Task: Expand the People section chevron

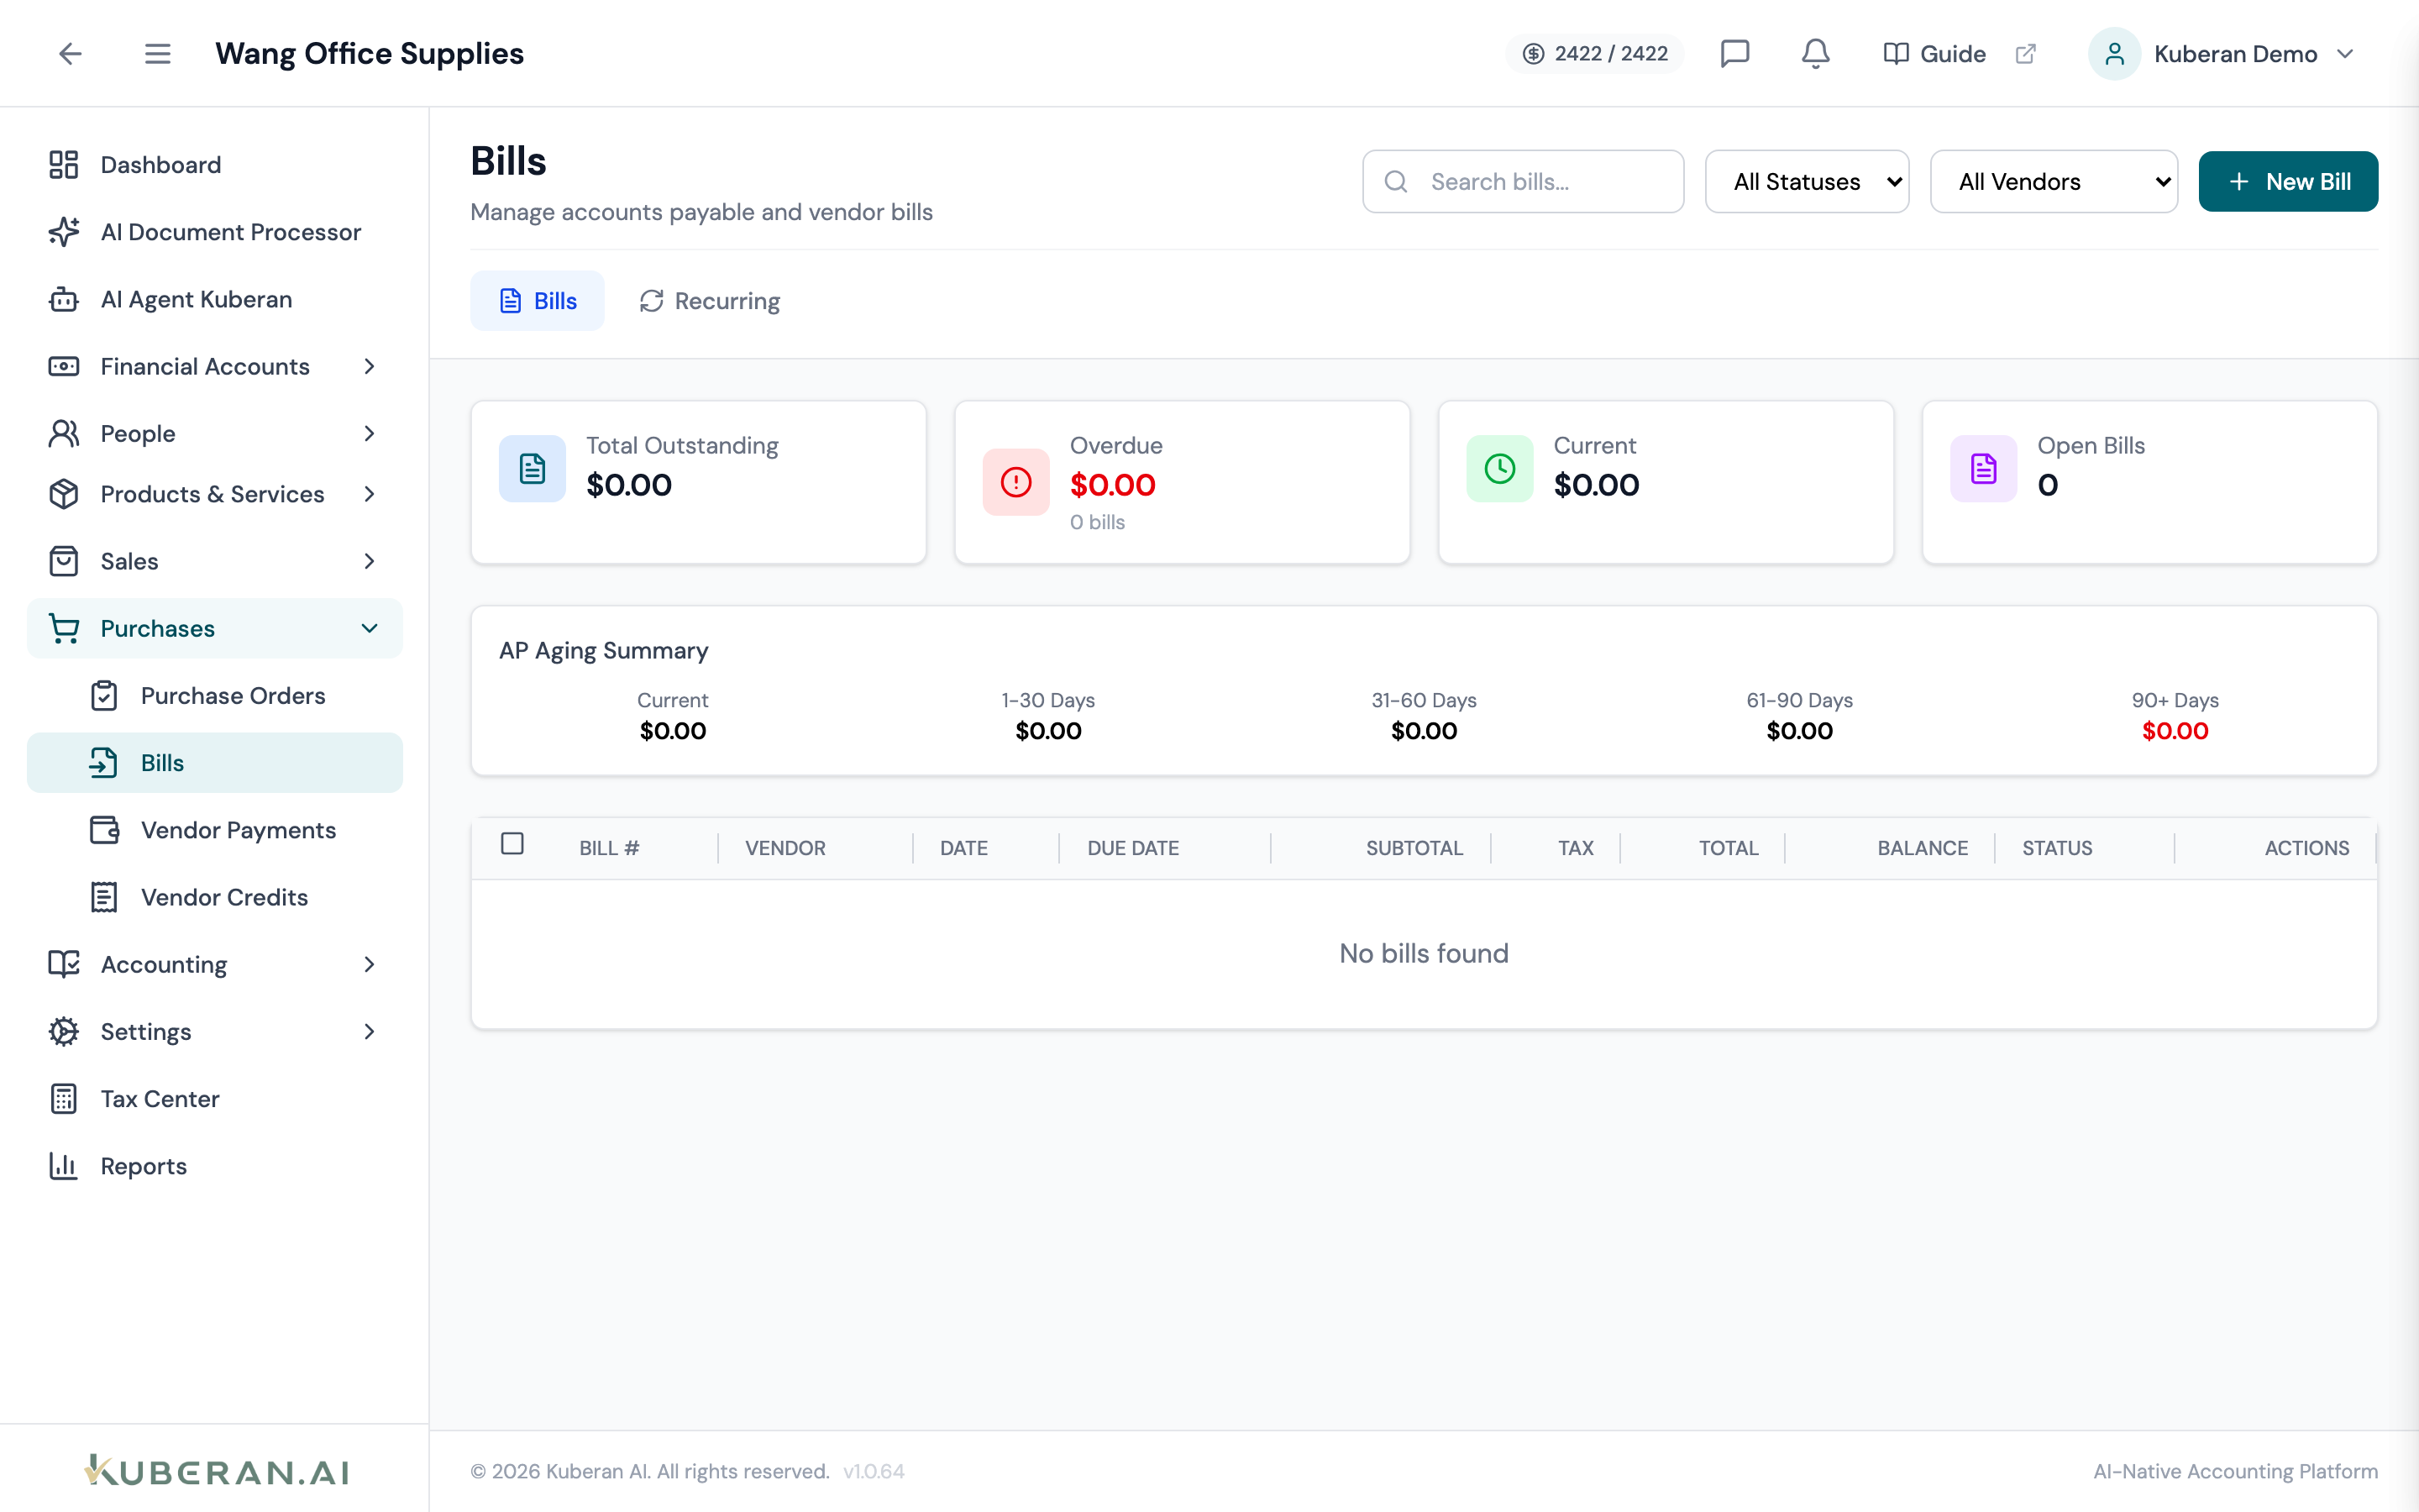Action: pyautogui.click(x=370, y=433)
